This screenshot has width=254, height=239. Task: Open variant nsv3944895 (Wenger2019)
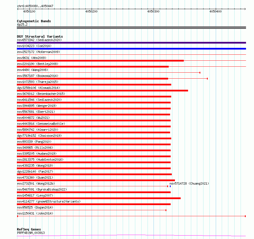(x=37, y=106)
